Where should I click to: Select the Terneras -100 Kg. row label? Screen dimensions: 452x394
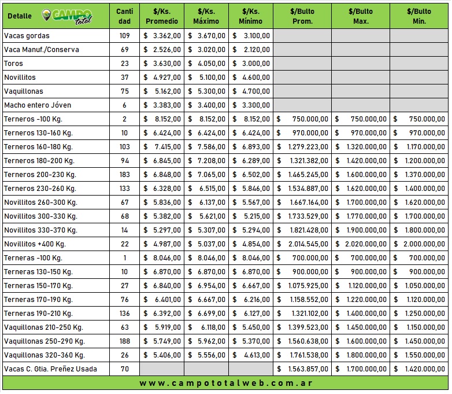pos(33,258)
